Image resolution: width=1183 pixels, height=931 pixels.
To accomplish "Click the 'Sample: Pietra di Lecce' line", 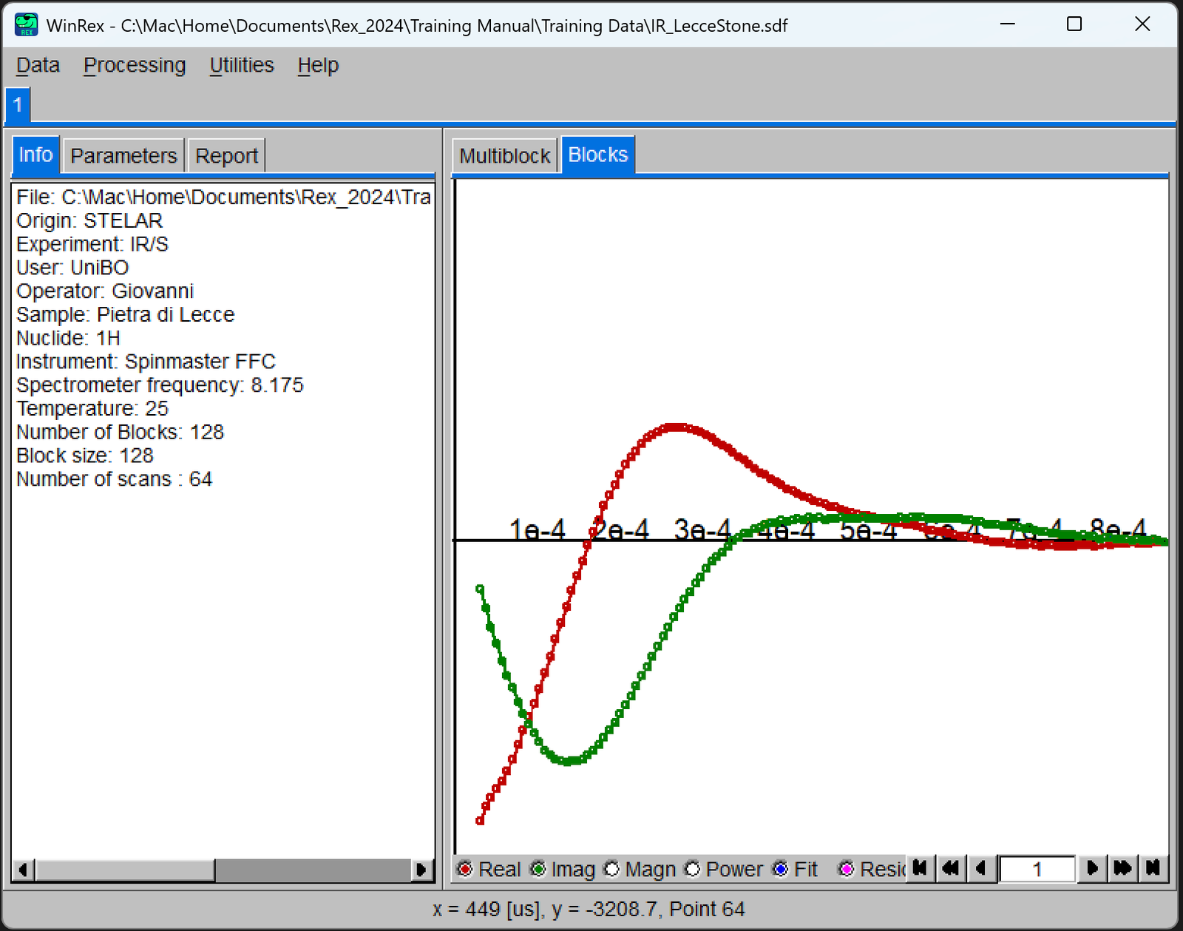I will point(126,314).
